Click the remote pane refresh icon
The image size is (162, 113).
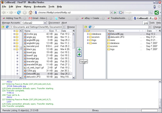tap(90, 27)
